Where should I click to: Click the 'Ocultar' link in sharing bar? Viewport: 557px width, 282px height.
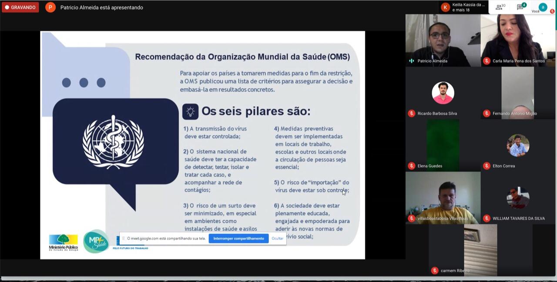(277, 238)
